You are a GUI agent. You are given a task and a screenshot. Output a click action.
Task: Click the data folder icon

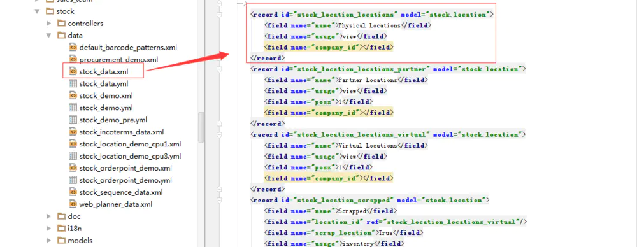click(x=61, y=36)
